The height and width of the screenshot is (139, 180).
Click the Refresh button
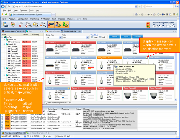114,36
